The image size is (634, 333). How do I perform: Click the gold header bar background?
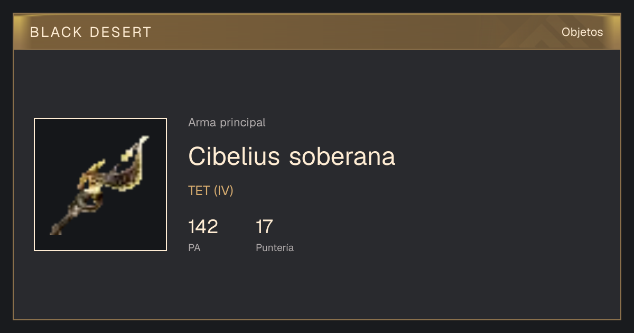(x=317, y=32)
